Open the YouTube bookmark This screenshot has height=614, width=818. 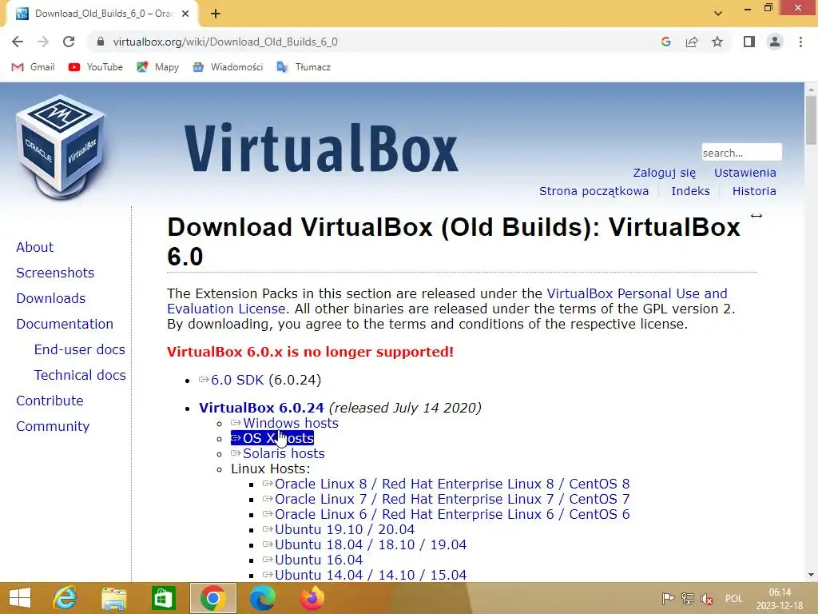[x=96, y=67]
